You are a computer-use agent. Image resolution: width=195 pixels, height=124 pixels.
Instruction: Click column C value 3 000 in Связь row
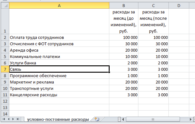153,69
